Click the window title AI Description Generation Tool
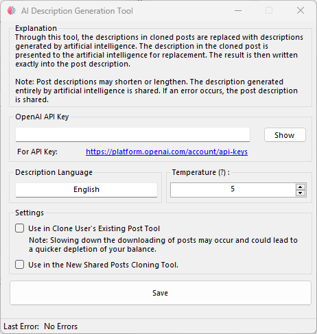 [77, 11]
